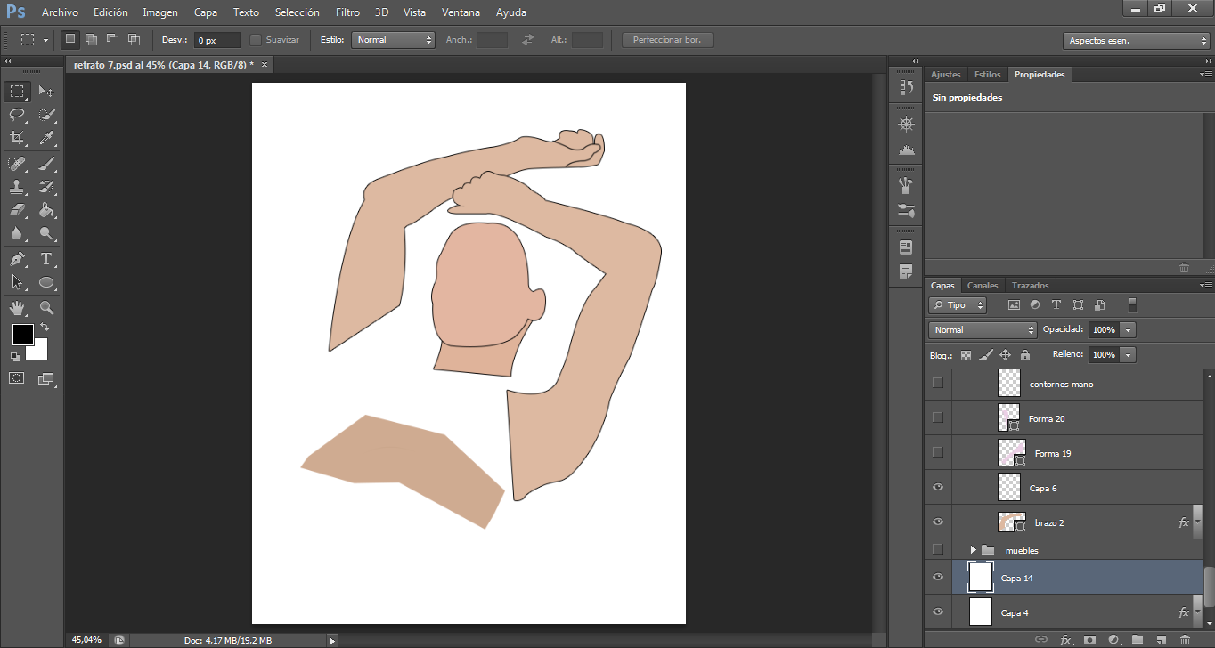
Task: Open the Capa menu
Action: (206, 12)
